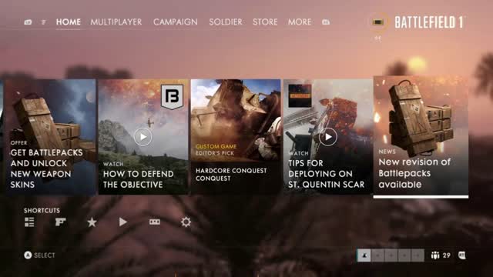Expand the MORE menu

[300, 22]
